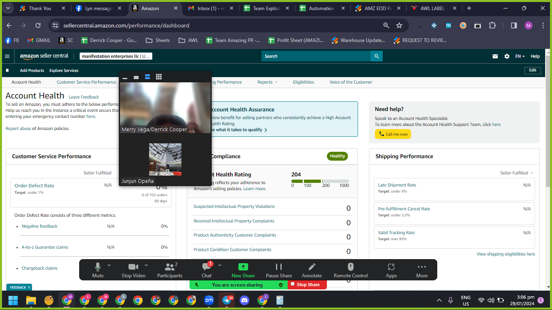Expand audio options arrow beside Mute

(x=109, y=265)
